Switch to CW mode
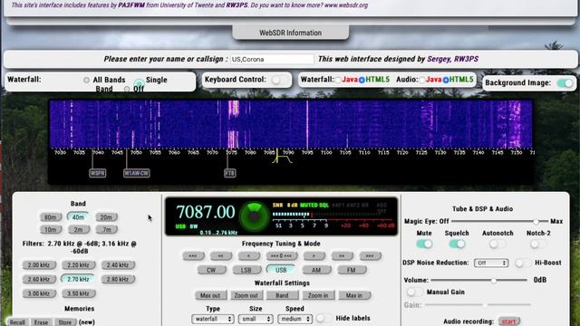The height and width of the screenshot is (326, 580). 211,270
